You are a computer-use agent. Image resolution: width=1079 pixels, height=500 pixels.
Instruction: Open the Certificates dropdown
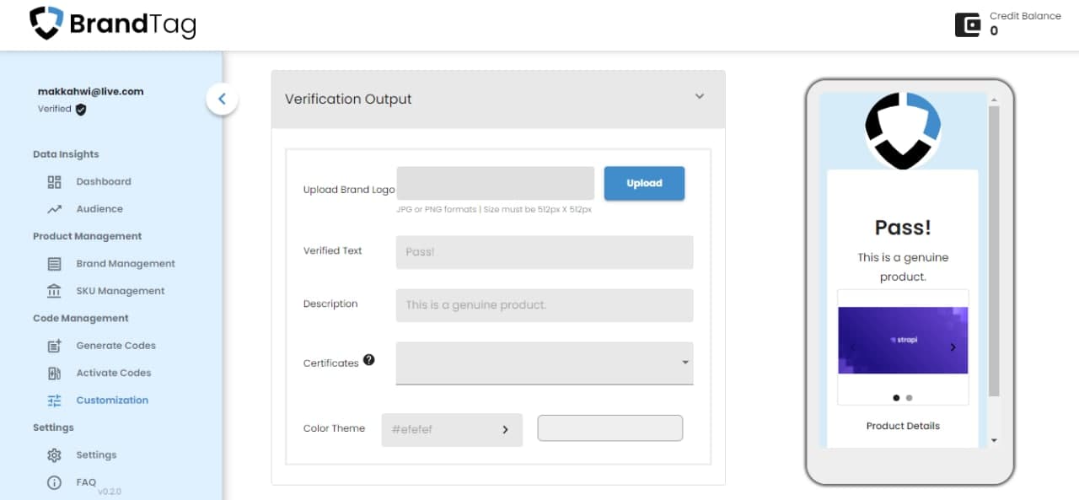(545, 363)
